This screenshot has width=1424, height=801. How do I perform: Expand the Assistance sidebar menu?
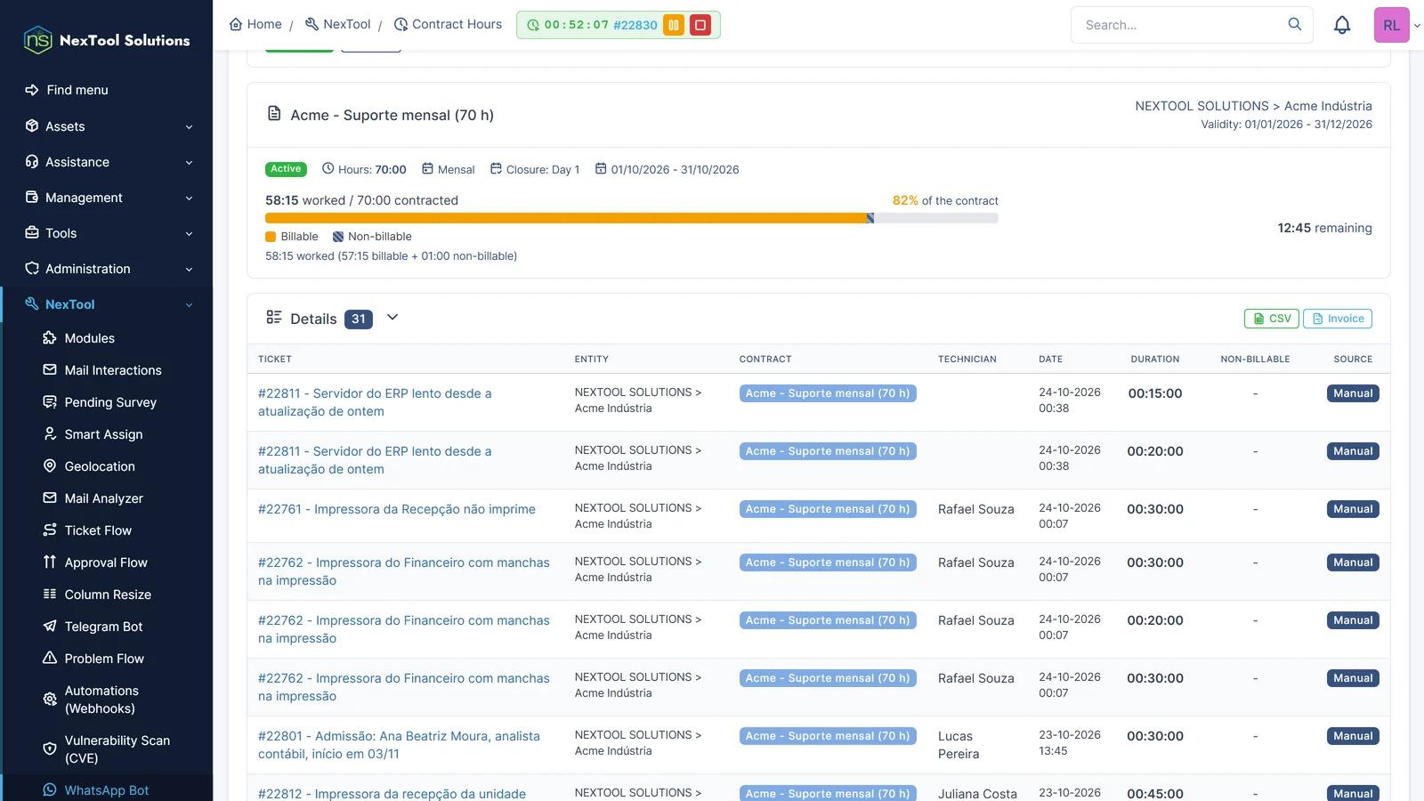(x=107, y=162)
